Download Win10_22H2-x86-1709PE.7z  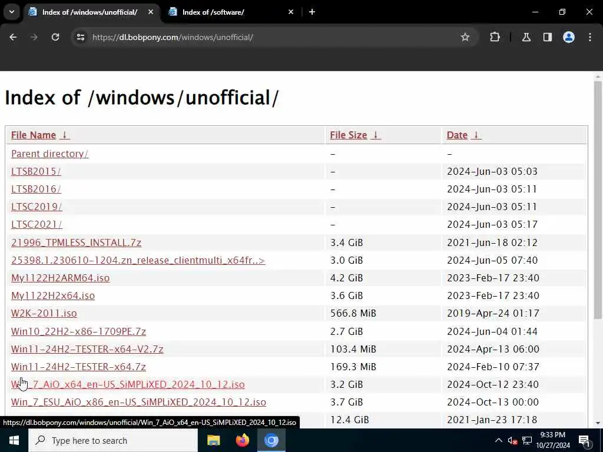click(x=78, y=331)
